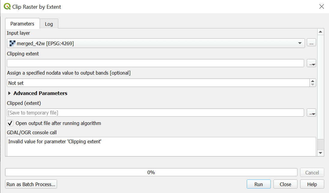Select the Parameters tab
329x193 pixels.
pyautogui.click(x=22, y=24)
